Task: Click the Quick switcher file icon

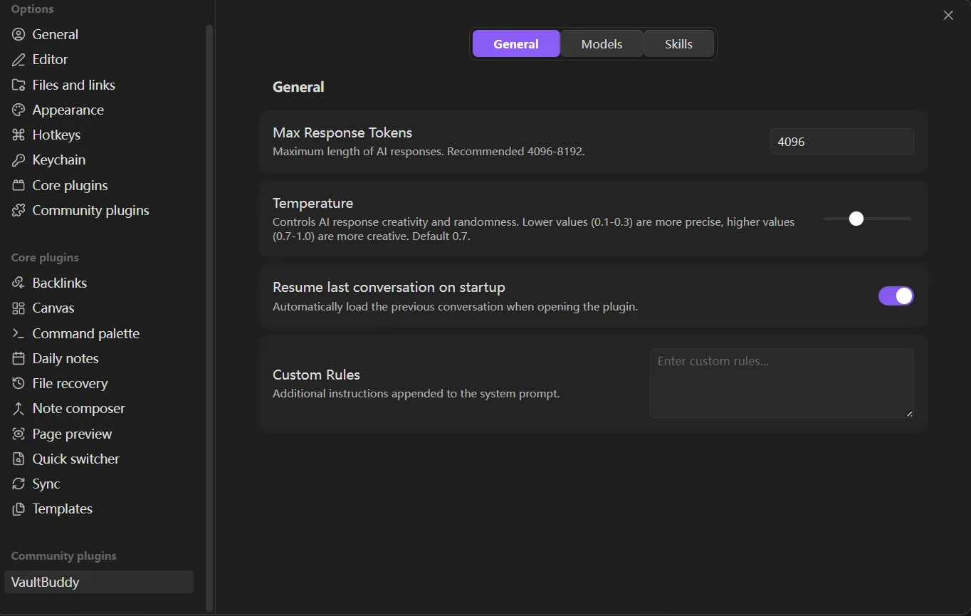Action: click(19, 459)
